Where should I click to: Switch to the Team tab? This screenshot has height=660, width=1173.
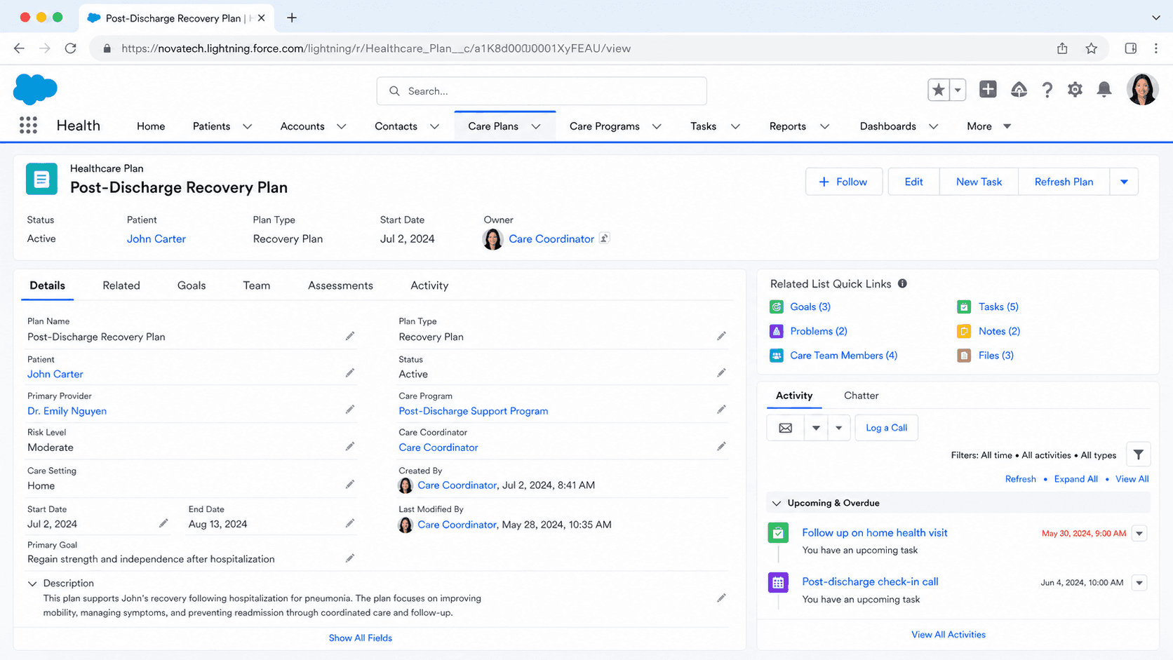coord(257,285)
